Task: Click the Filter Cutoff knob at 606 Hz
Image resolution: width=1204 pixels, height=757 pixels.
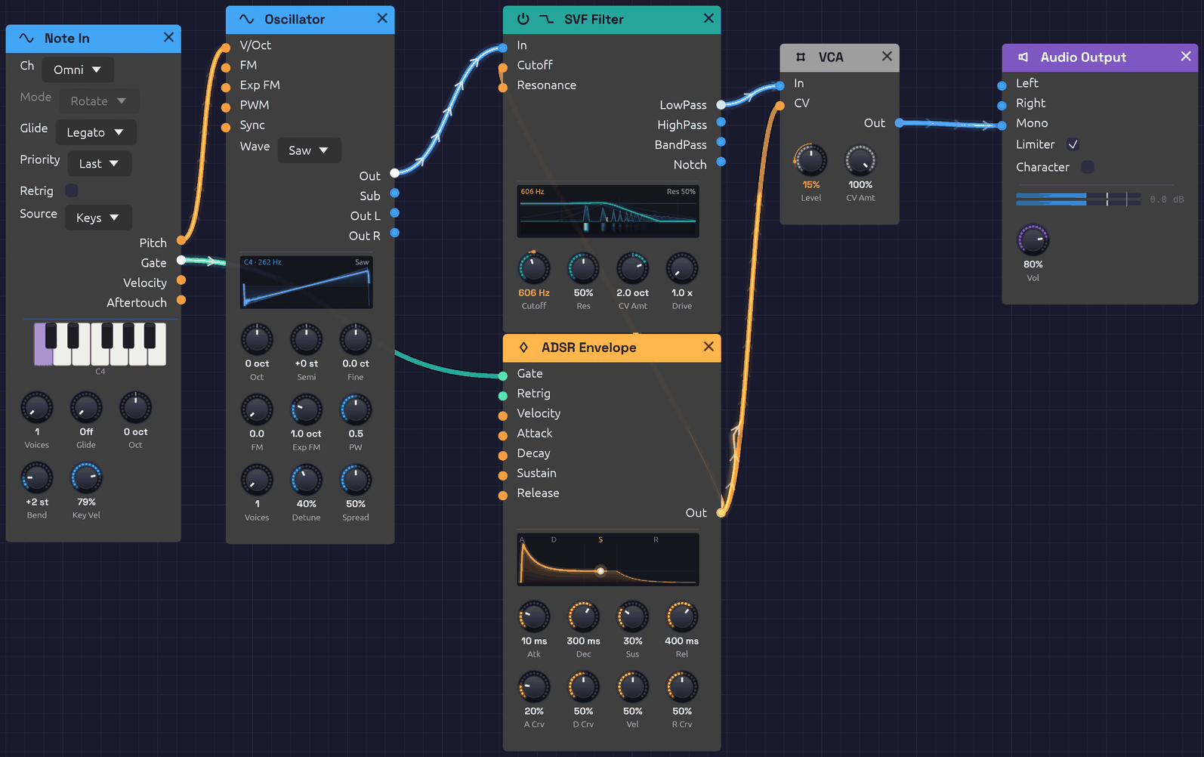Action: (534, 268)
